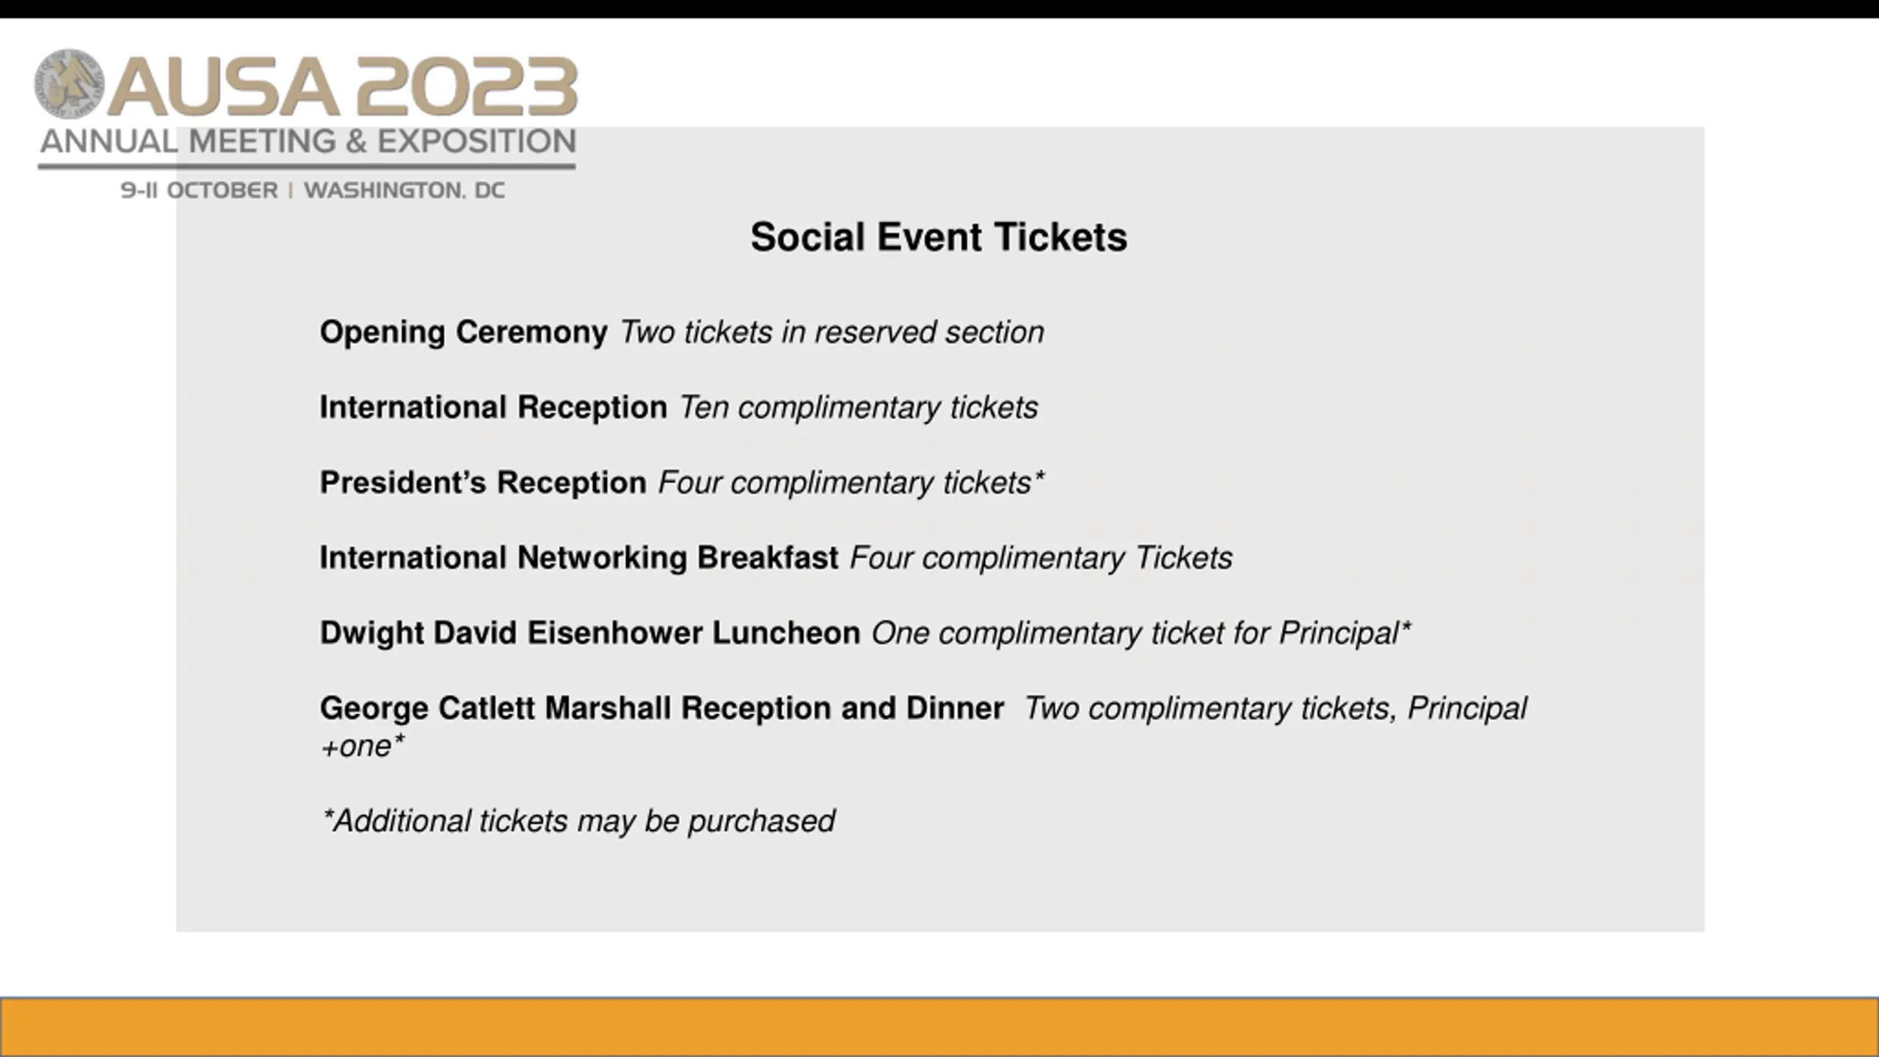Click the 'Additional tickets may be purchased' footnote
This screenshot has width=1879, height=1057.
point(578,821)
